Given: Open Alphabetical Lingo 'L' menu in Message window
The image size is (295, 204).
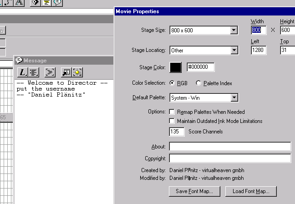Looking at the screenshot, I should (23, 72).
